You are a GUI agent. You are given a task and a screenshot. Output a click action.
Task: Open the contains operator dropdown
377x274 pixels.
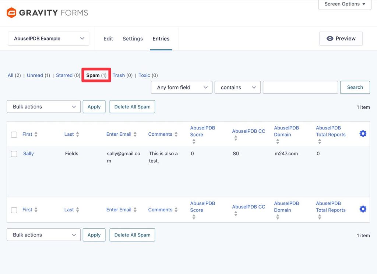click(237, 88)
